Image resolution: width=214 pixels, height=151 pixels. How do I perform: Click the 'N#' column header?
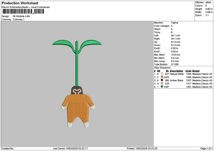158,71
